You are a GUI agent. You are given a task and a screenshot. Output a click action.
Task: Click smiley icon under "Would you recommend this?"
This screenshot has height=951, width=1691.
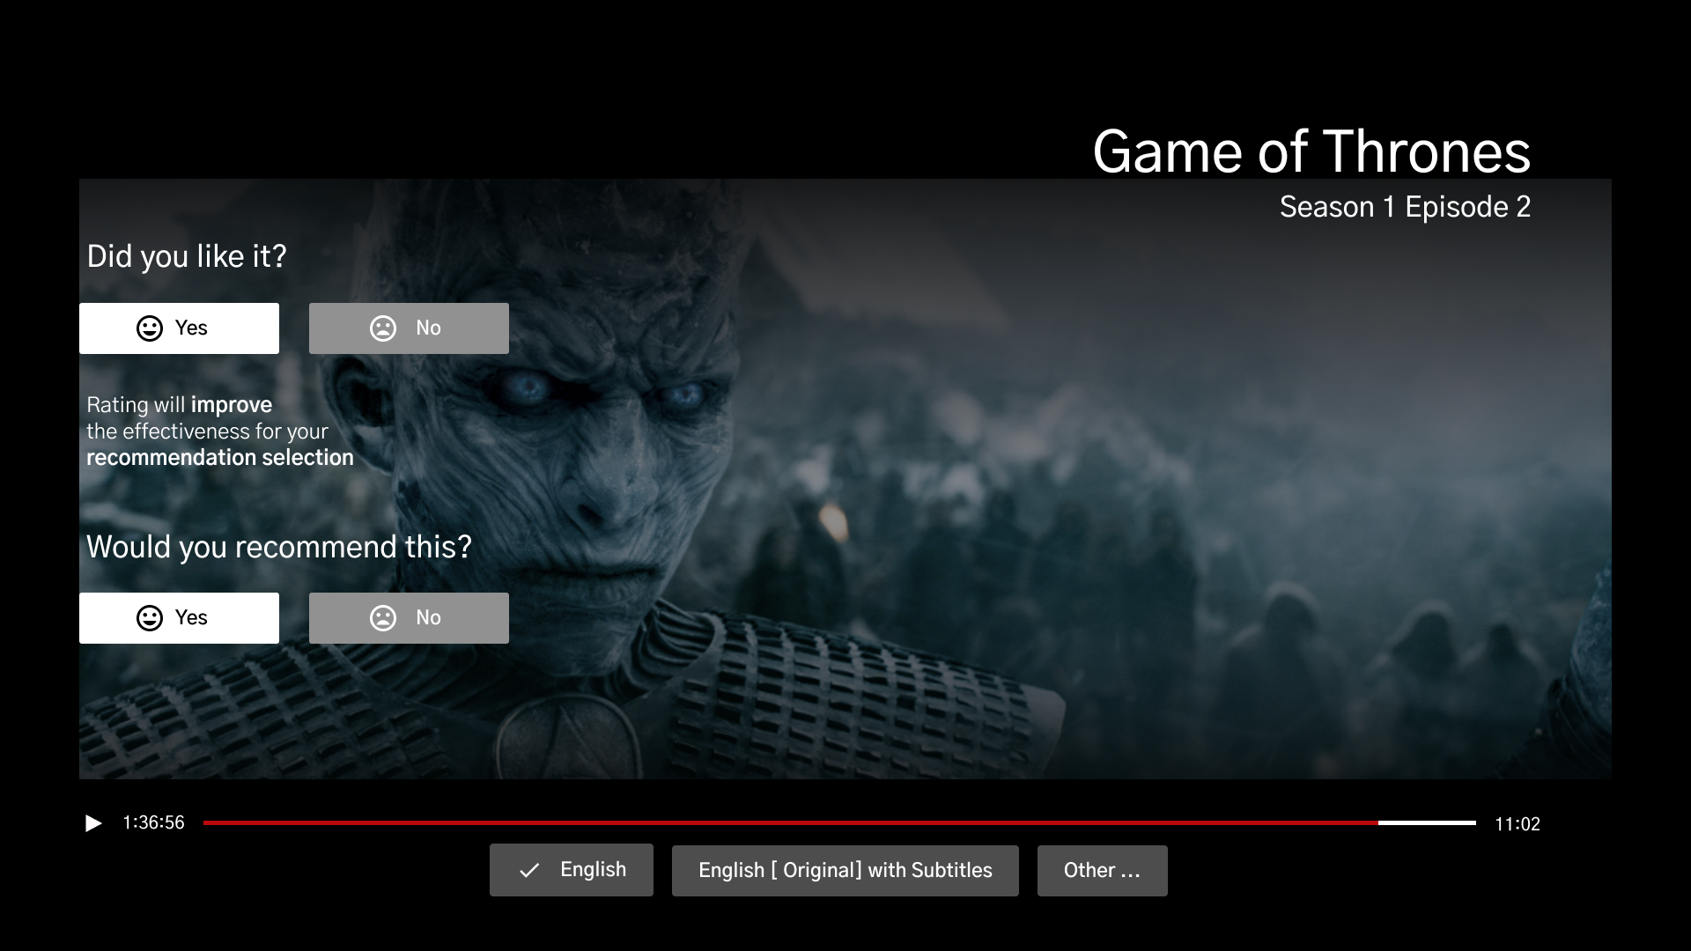[x=150, y=618]
